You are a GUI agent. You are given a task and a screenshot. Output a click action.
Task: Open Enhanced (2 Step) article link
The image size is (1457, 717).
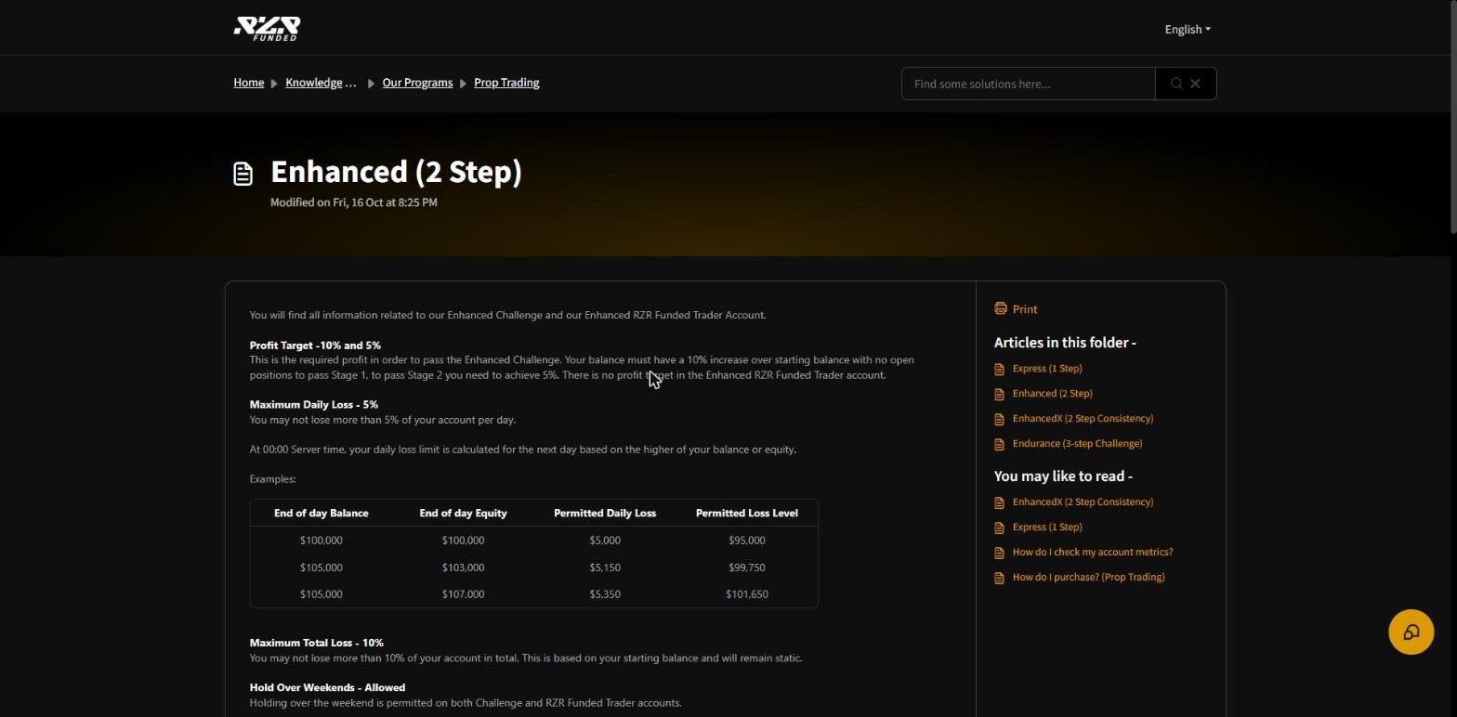(x=1053, y=394)
